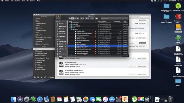
Task: Open the Aiuto menu
Action: click(x=39, y=1)
